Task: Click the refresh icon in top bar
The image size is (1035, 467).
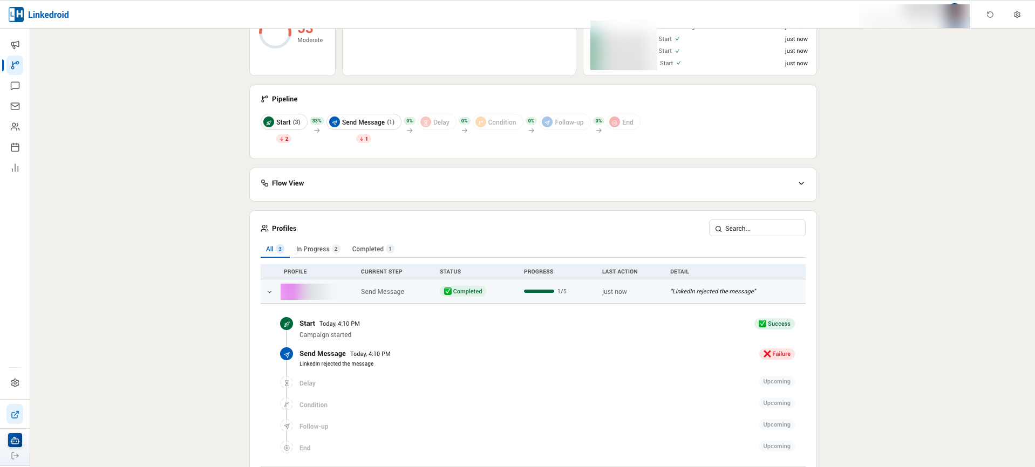Action: coord(990,15)
